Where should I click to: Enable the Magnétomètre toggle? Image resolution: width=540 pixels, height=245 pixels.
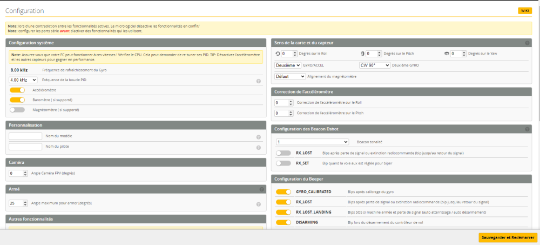(17, 110)
